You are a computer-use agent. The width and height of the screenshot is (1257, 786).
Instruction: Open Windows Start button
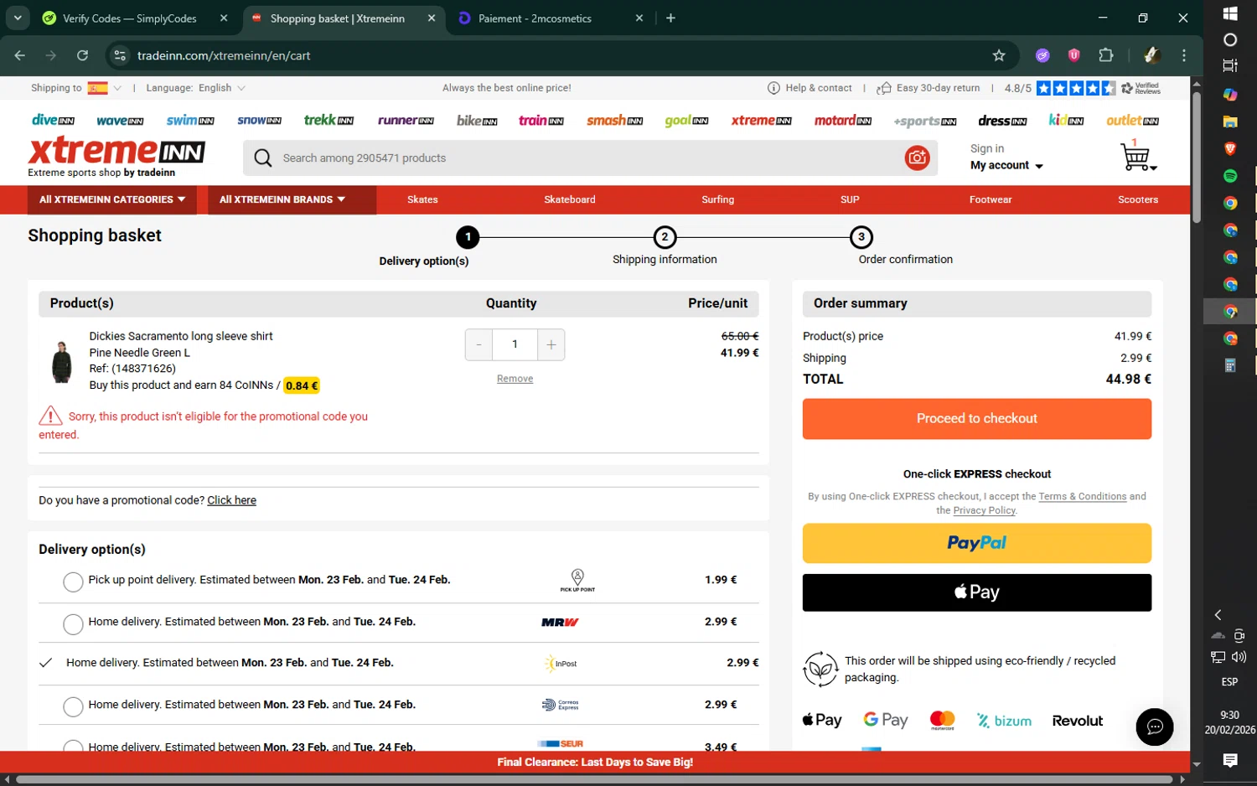pos(1230,13)
